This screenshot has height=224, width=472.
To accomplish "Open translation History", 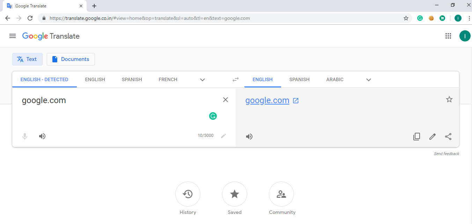I will pos(188,194).
